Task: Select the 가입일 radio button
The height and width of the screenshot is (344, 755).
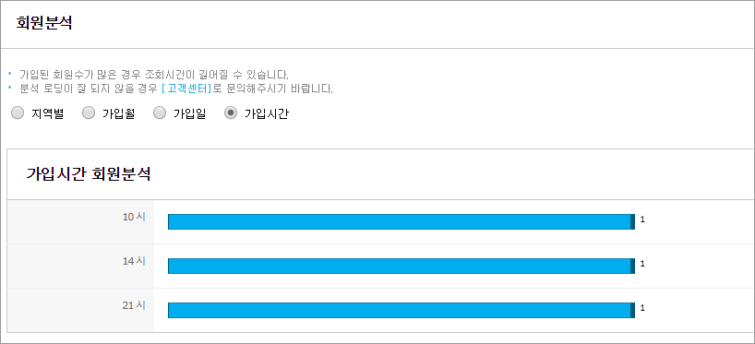Action: [x=160, y=113]
